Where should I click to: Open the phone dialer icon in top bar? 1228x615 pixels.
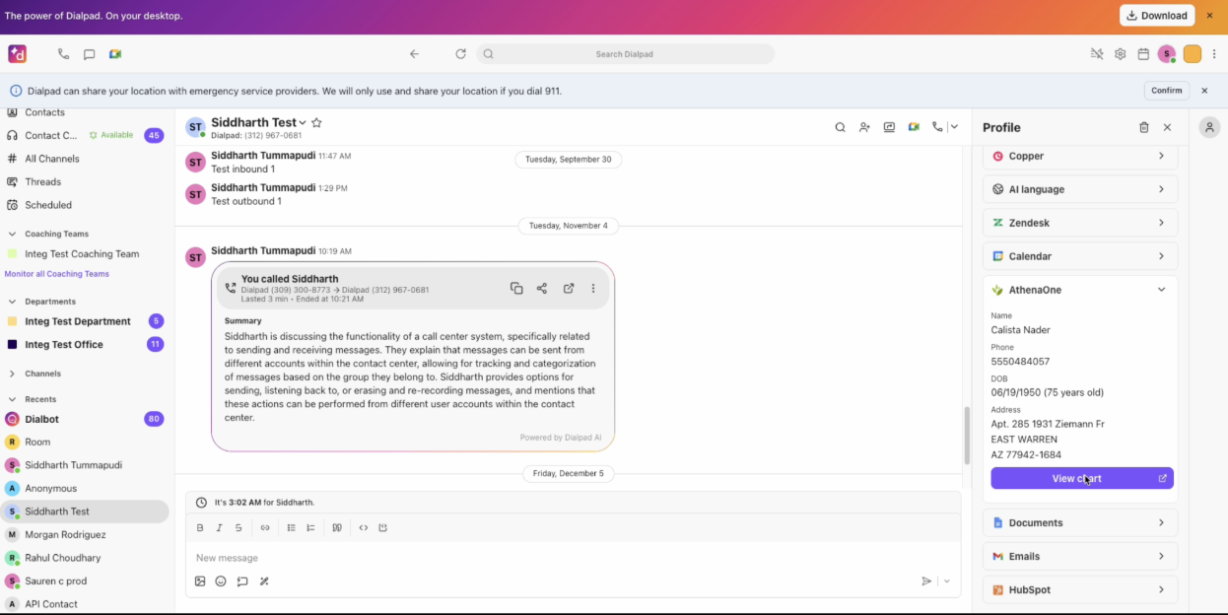coord(63,54)
